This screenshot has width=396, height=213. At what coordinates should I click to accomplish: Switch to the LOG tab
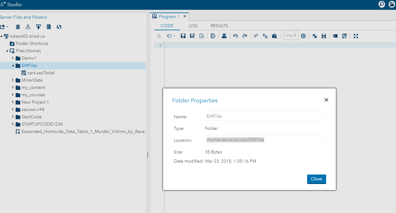pyautogui.click(x=193, y=26)
